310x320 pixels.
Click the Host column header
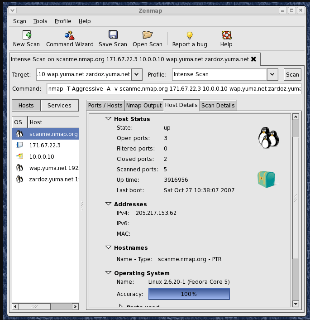pos(53,122)
